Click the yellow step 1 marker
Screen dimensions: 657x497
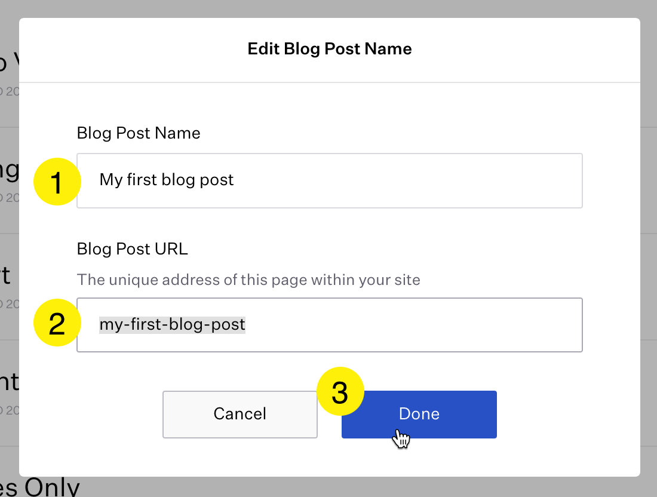[x=57, y=182]
